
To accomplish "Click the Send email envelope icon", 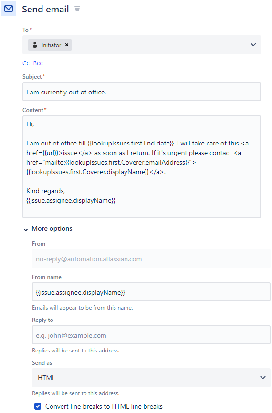I will [9, 9].
